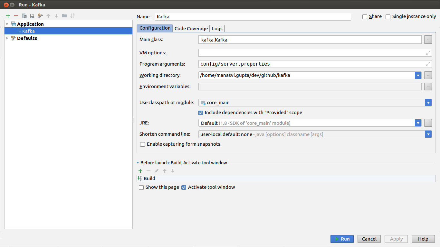
Task: Click into the Program arguments field
Action: [315, 64]
